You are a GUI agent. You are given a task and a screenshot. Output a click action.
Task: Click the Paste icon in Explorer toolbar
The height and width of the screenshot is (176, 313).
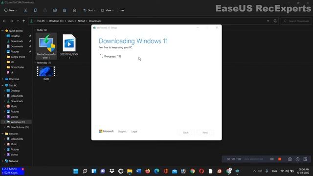point(45,10)
